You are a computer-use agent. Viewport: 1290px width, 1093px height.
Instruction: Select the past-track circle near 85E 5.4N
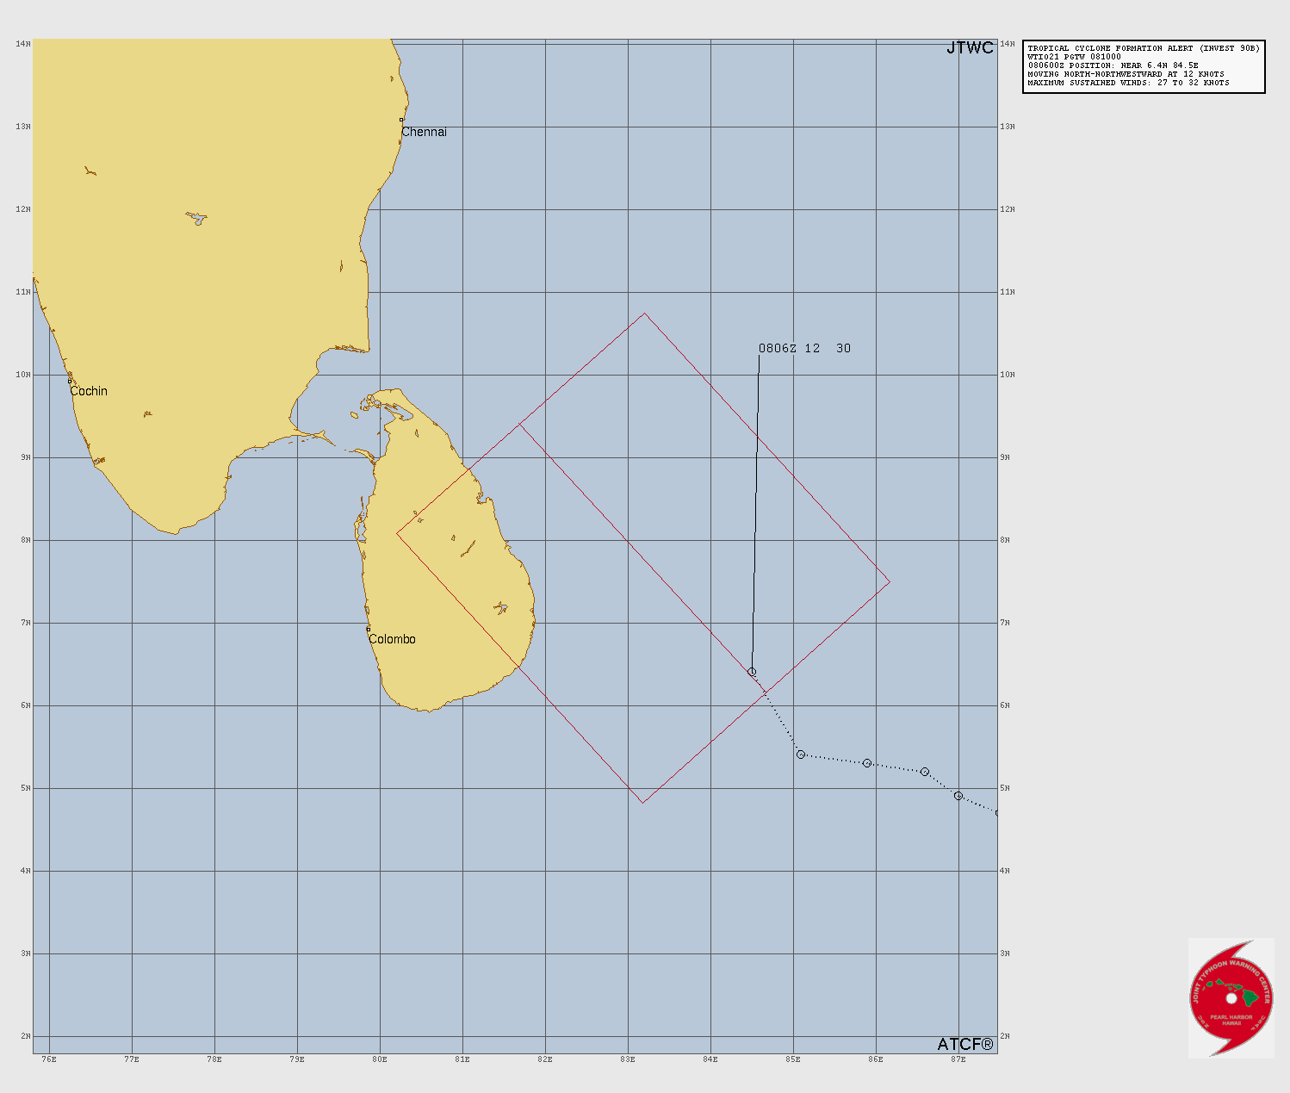800,755
